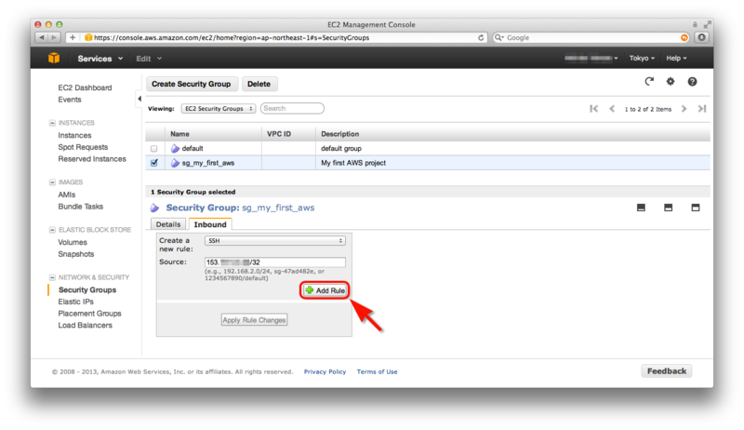Open the Help dropdown menu
The image size is (744, 430).
tap(676, 58)
